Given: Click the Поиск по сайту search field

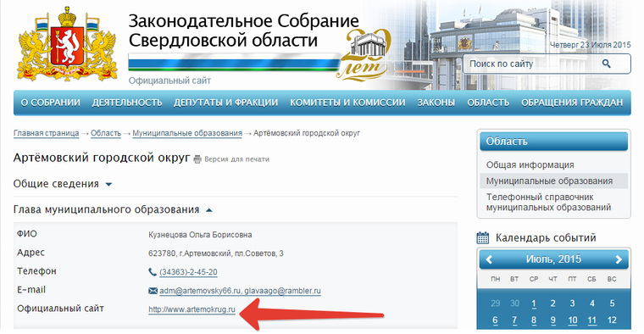Looking at the screenshot, I should click(x=531, y=64).
